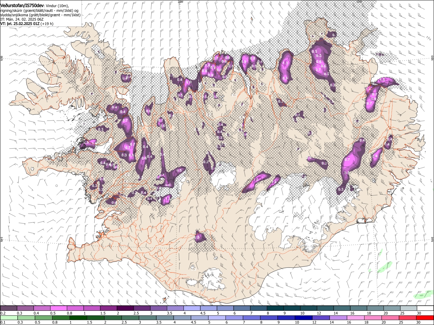The width and height of the screenshot is (434, 325).
Task: Click the '0.1' label under bottom legend row
Action: (3, 323)
